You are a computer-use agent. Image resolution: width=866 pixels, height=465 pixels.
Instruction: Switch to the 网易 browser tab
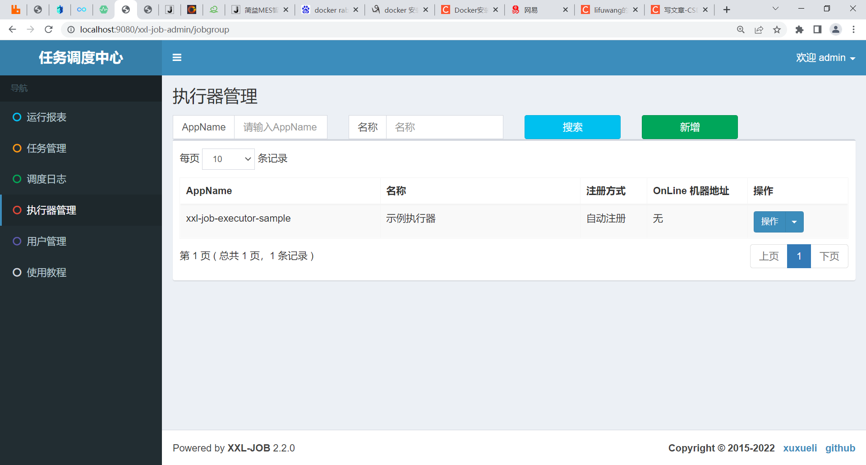[x=539, y=9]
